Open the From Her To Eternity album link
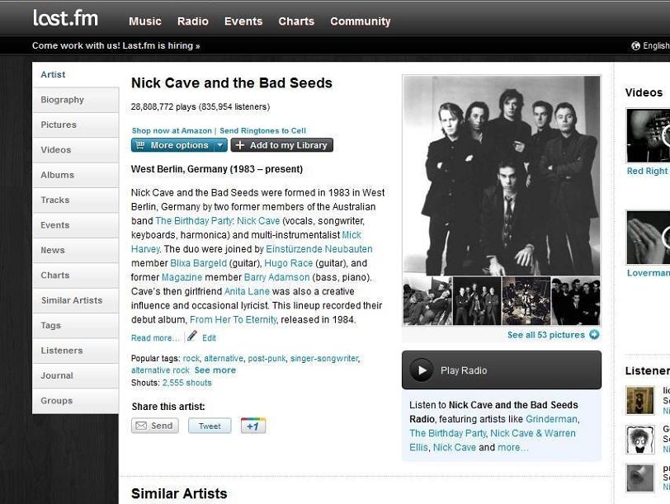The width and height of the screenshot is (670, 504). (234, 319)
